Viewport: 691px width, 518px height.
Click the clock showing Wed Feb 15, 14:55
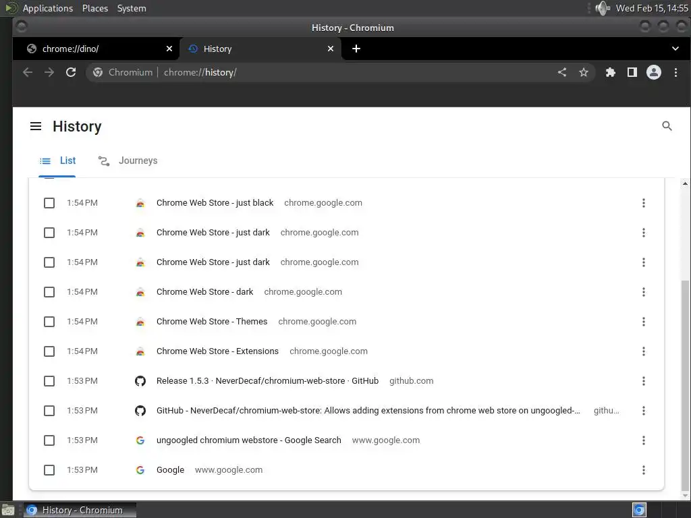pos(652,8)
